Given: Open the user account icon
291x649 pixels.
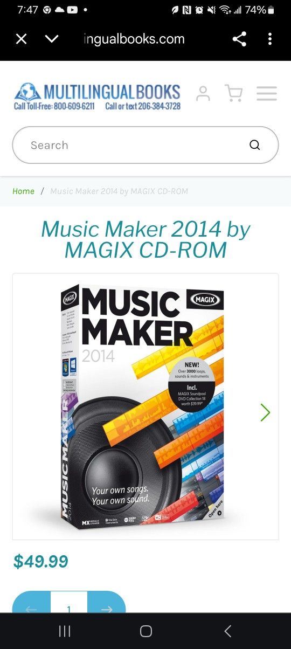Looking at the screenshot, I should (x=203, y=93).
